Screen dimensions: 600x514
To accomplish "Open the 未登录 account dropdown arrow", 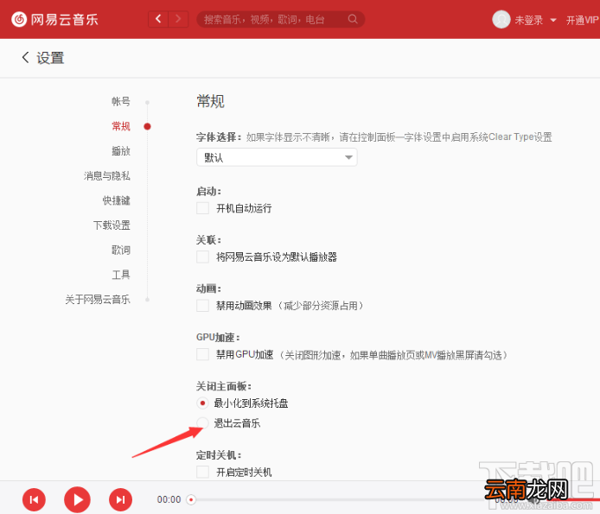I will [x=553, y=20].
